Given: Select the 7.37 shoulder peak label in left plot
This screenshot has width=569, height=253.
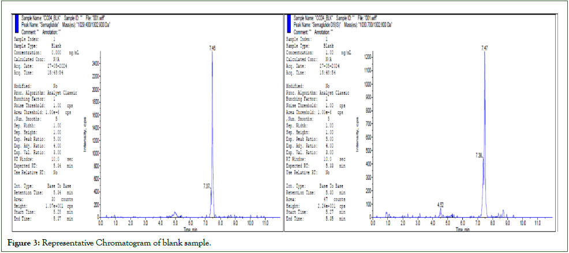Looking at the screenshot, I should tap(207, 186).
